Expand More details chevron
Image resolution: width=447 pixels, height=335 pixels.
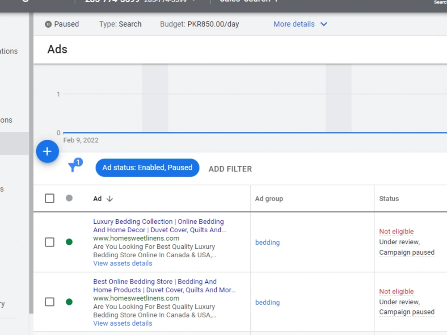324,24
